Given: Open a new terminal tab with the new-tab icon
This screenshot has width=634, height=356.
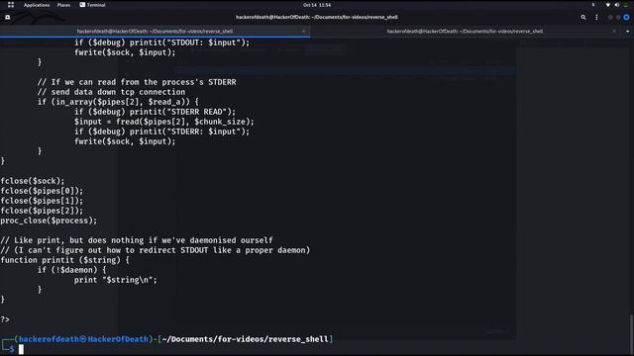Looking at the screenshot, I should click(8, 17).
